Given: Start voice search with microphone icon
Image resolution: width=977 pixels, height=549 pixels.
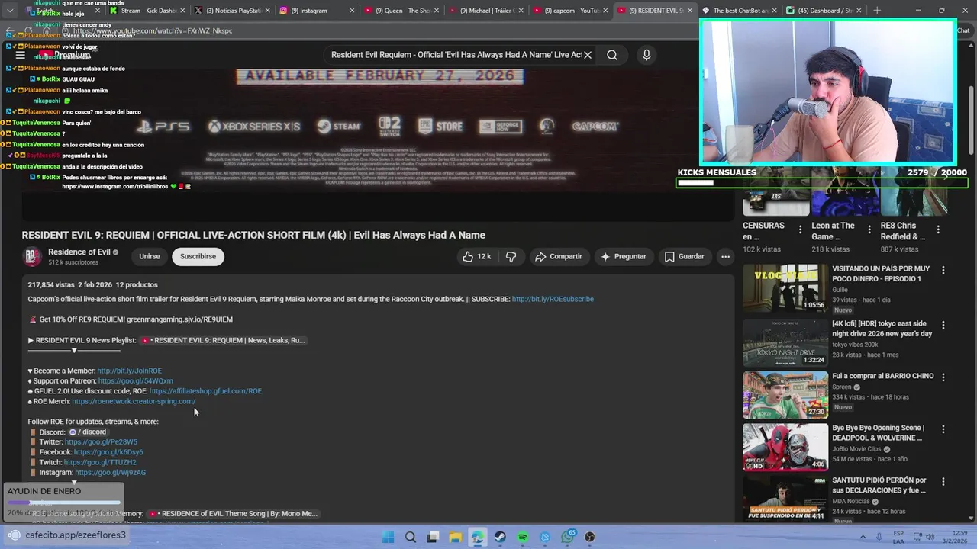Looking at the screenshot, I should coord(646,55).
